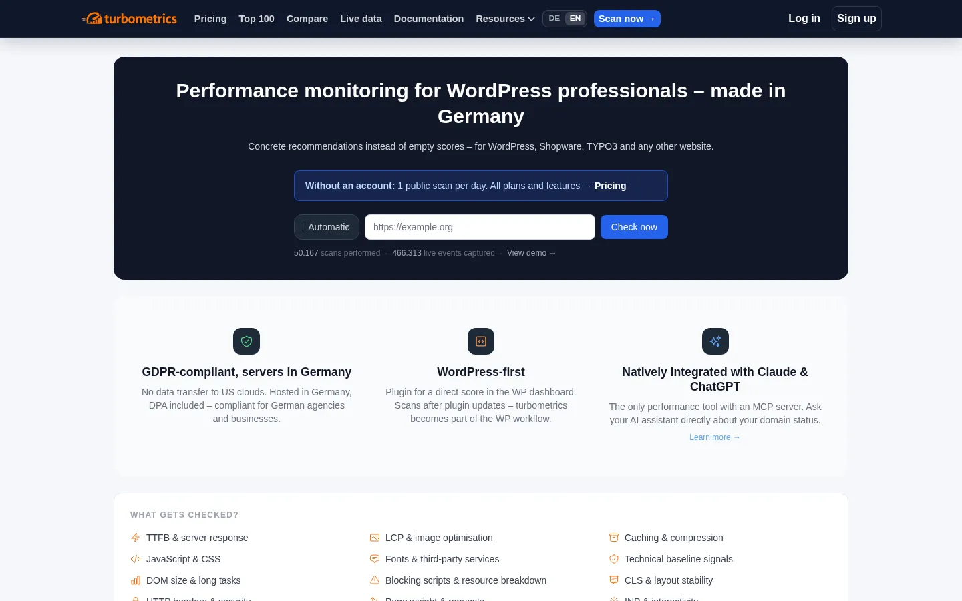Click 'Fonts & third-party services' text

pos(442,559)
